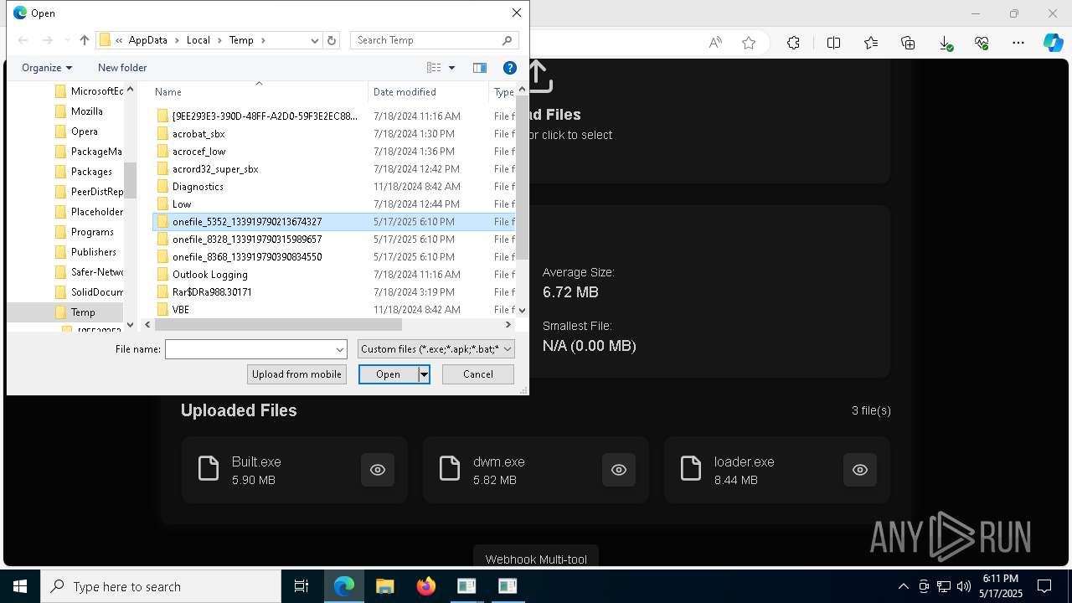Select the acrobat_sbx folder
The height and width of the screenshot is (603, 1072).
coord(198,134)
